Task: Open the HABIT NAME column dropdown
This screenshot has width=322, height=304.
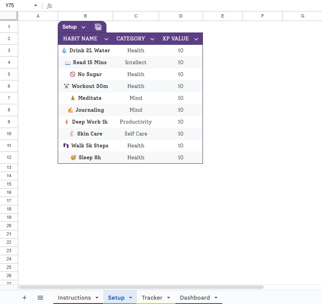Action: (106, 38)
